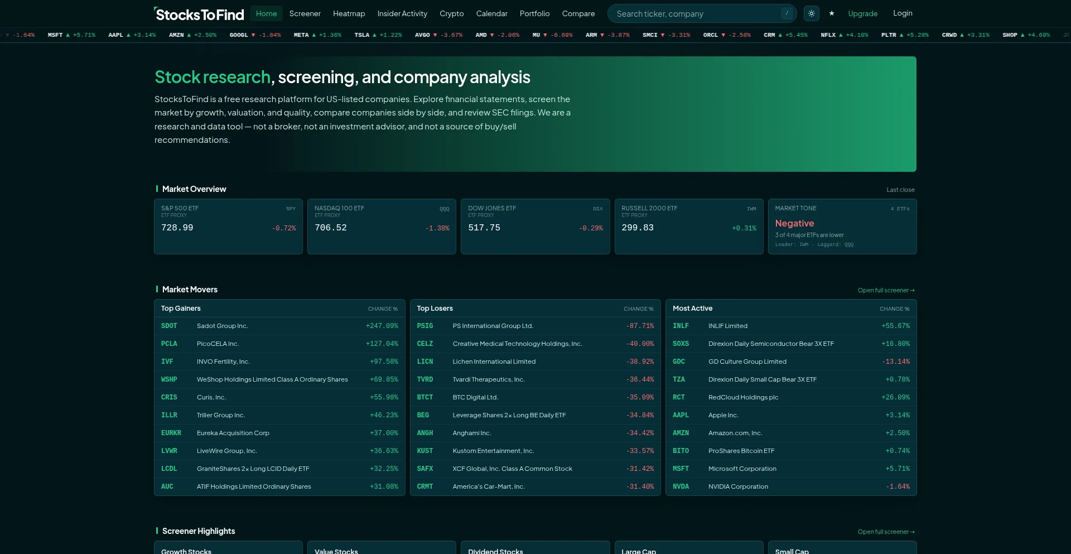Open full screener link beside Screener Highlights

coord(886,532)
